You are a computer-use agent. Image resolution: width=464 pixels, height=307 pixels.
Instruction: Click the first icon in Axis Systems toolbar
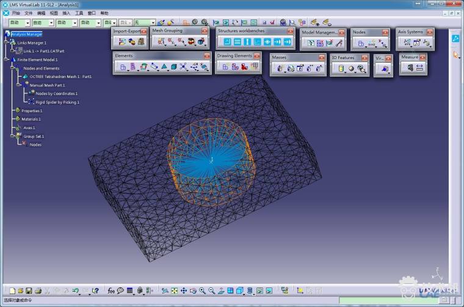406,43
